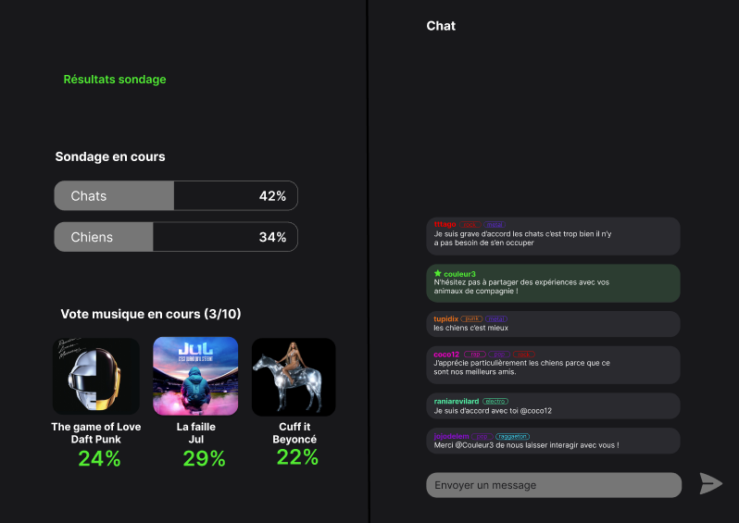
Task: Click the reggaeton tag next to jojodelem
Action: 512,437
